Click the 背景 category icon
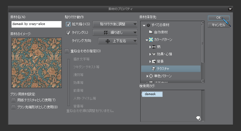This screenshot has width=241, height=131. coord(154,61)
